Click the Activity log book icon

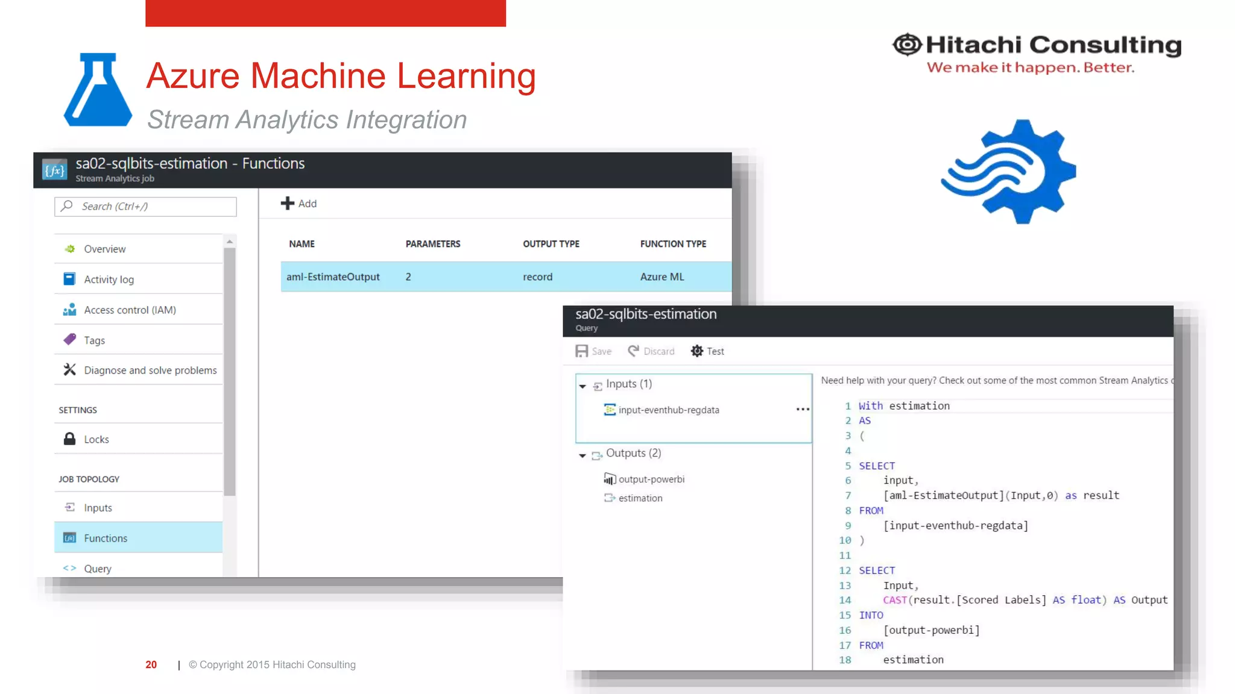click(x=69, y=279)
